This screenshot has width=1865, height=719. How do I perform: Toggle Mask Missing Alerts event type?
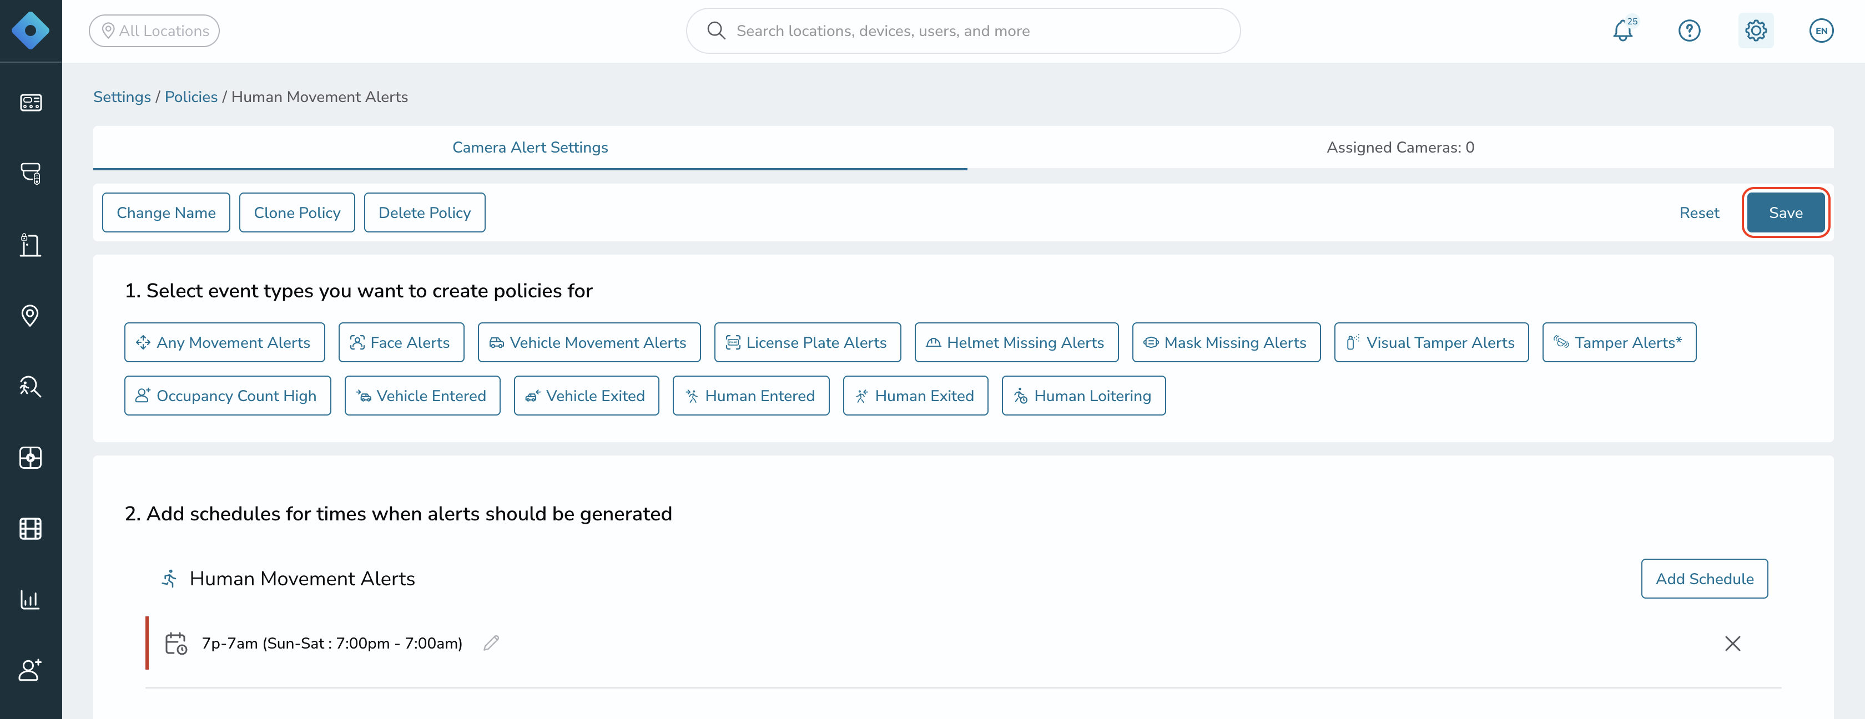1226,342
